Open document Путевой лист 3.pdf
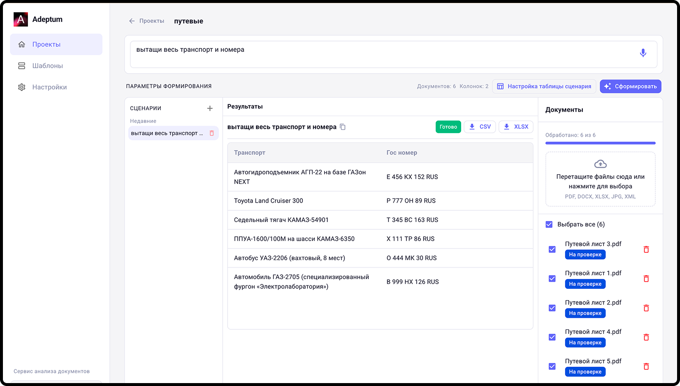The width and height of the screenshot is (680, 386). [x=593, y=244]
